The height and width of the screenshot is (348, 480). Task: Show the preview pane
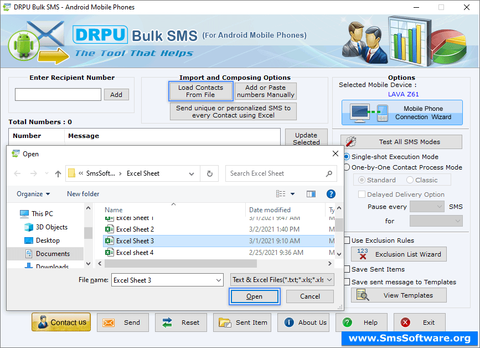311,194
